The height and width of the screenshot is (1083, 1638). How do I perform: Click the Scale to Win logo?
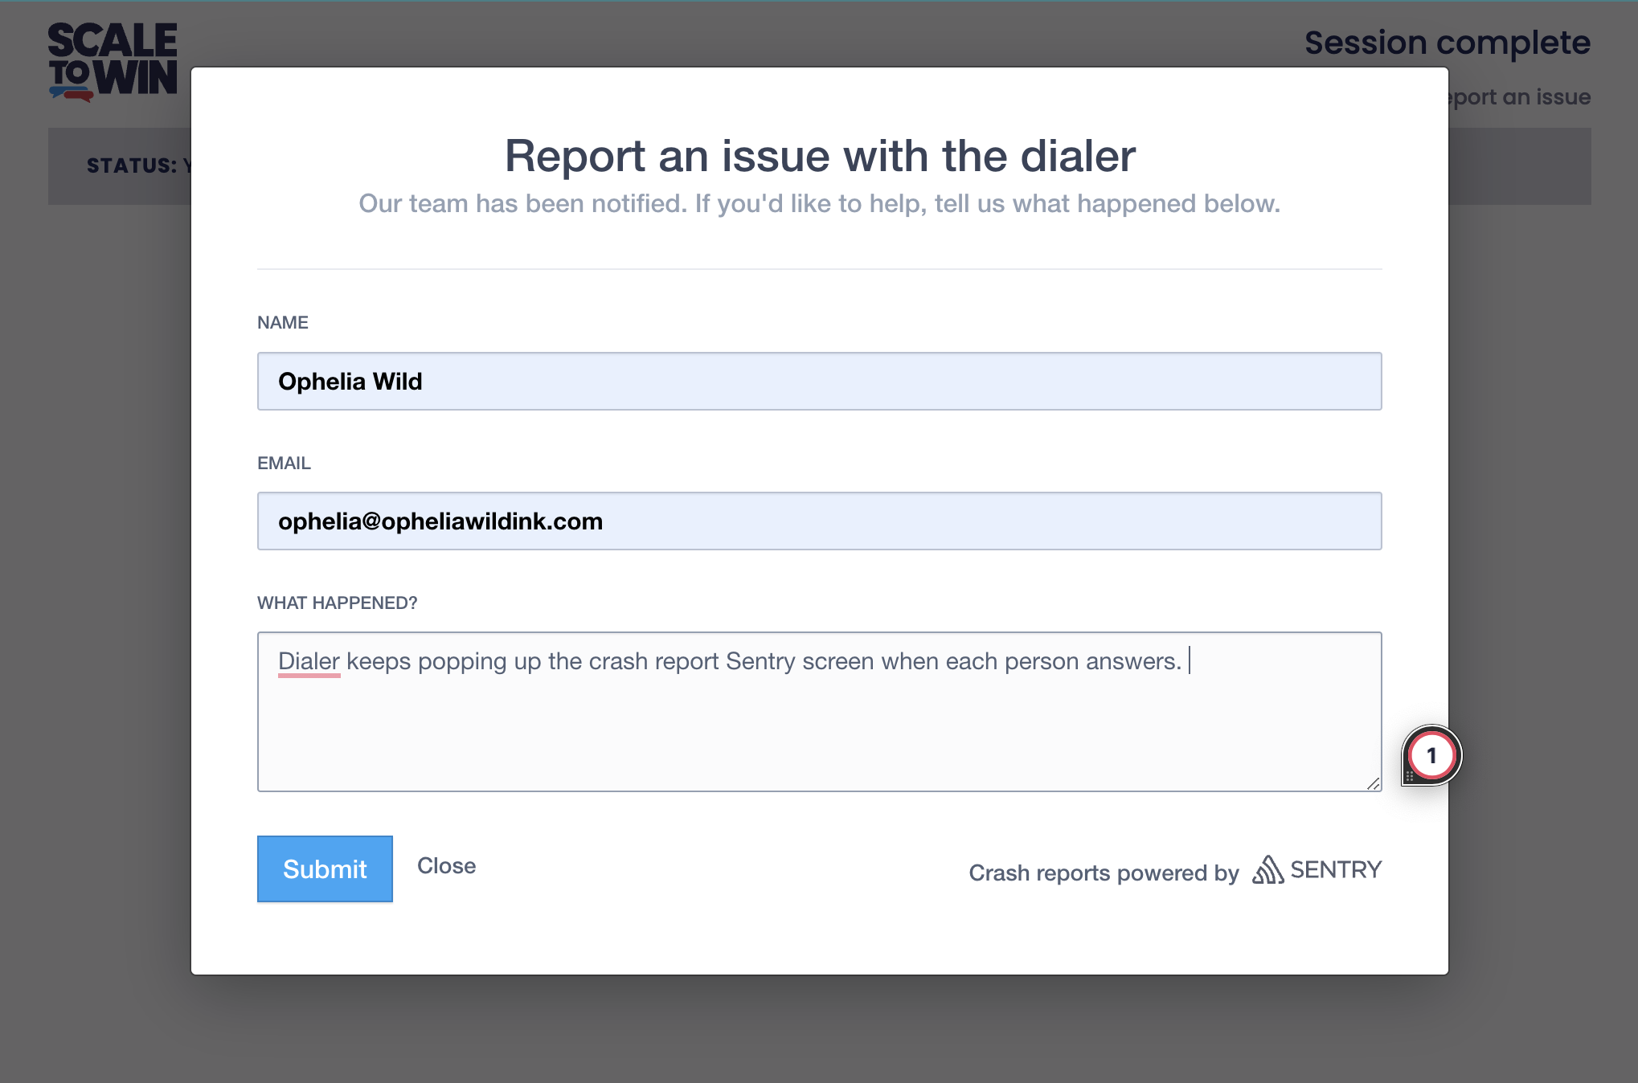click(113, 62)
